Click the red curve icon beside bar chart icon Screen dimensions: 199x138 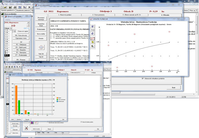coord(36,122)
